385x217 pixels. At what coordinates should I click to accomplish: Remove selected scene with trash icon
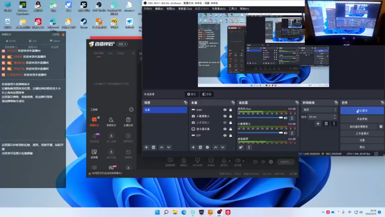[x=154, y=148]
